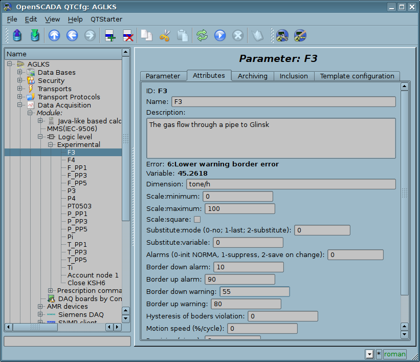
Task: Collapse the Logic level node
Action: pyautogui.click(x=40, y=137)
